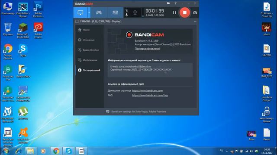The width and height of the screenshot is (277, 155).
Task: Open Windows Start menu
Action: (x=6, y=151)
